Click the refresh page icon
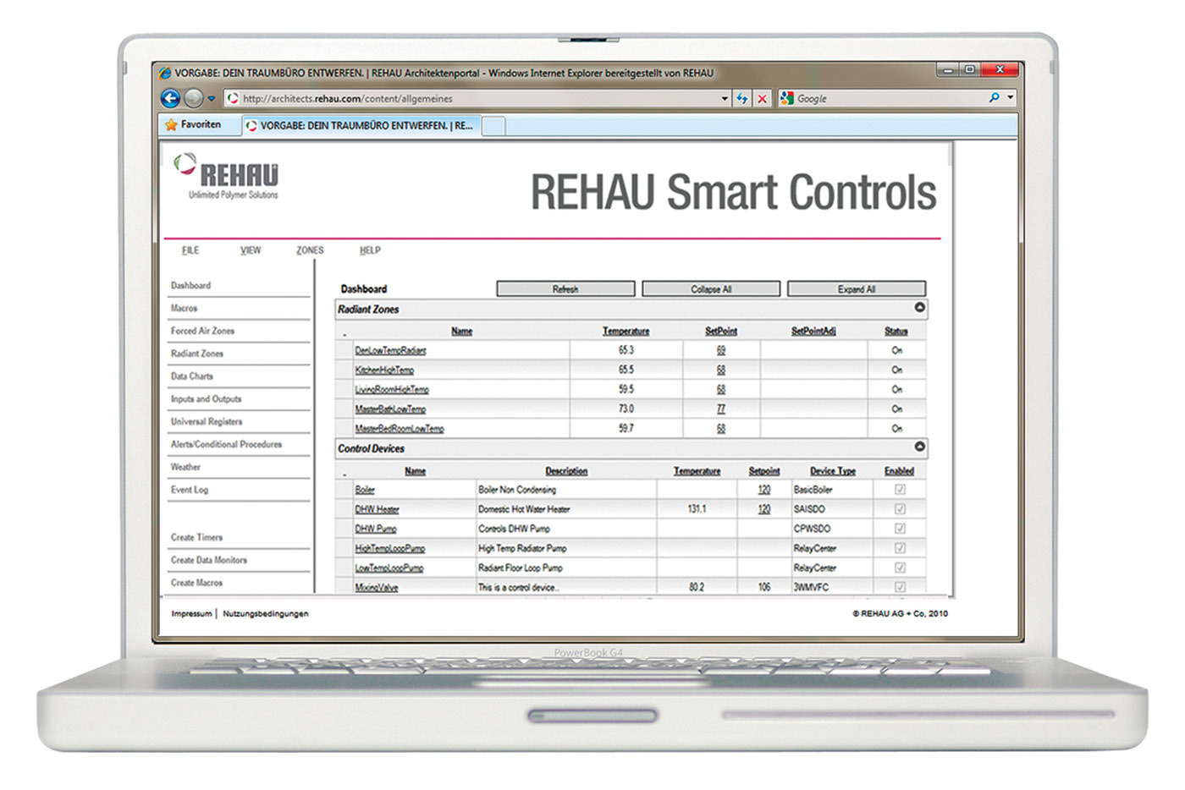The height and width of the screenshot is (790, 1185). click(x=742, y=99)
